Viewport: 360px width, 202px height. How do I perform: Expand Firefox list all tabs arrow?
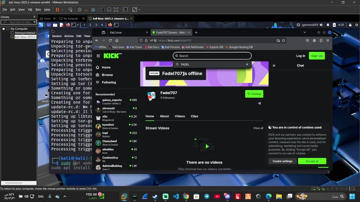305,33
